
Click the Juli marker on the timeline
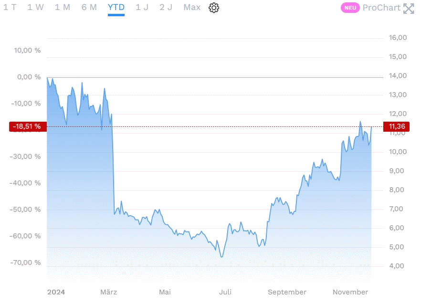pyautogui.click(x=225, y=292)
